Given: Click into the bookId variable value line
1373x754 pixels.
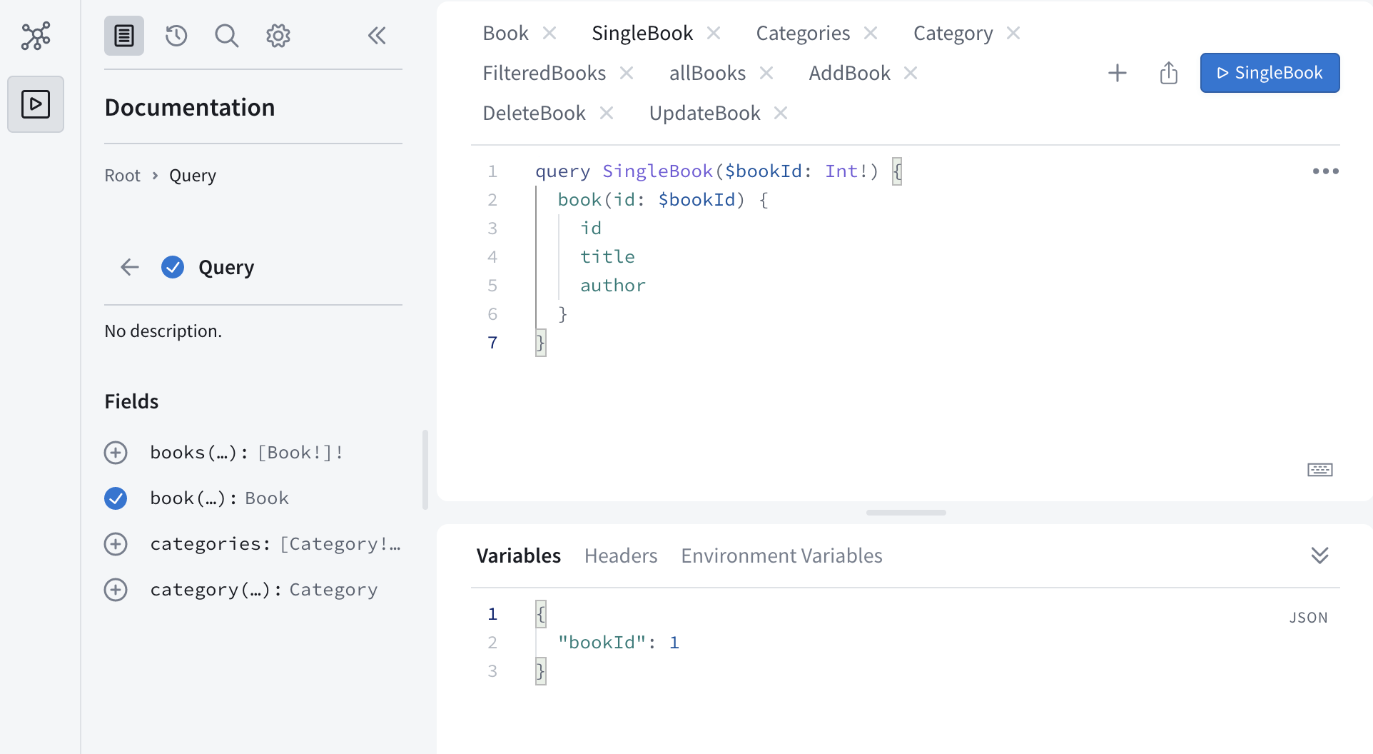Looking at the screenshot, I should [619, 643].
